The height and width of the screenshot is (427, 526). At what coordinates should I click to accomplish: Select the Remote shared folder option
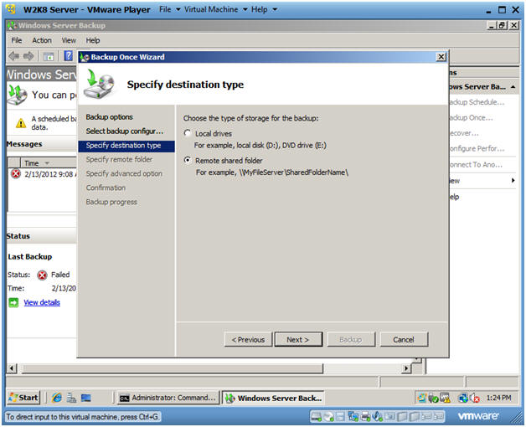tap(188, 161)
